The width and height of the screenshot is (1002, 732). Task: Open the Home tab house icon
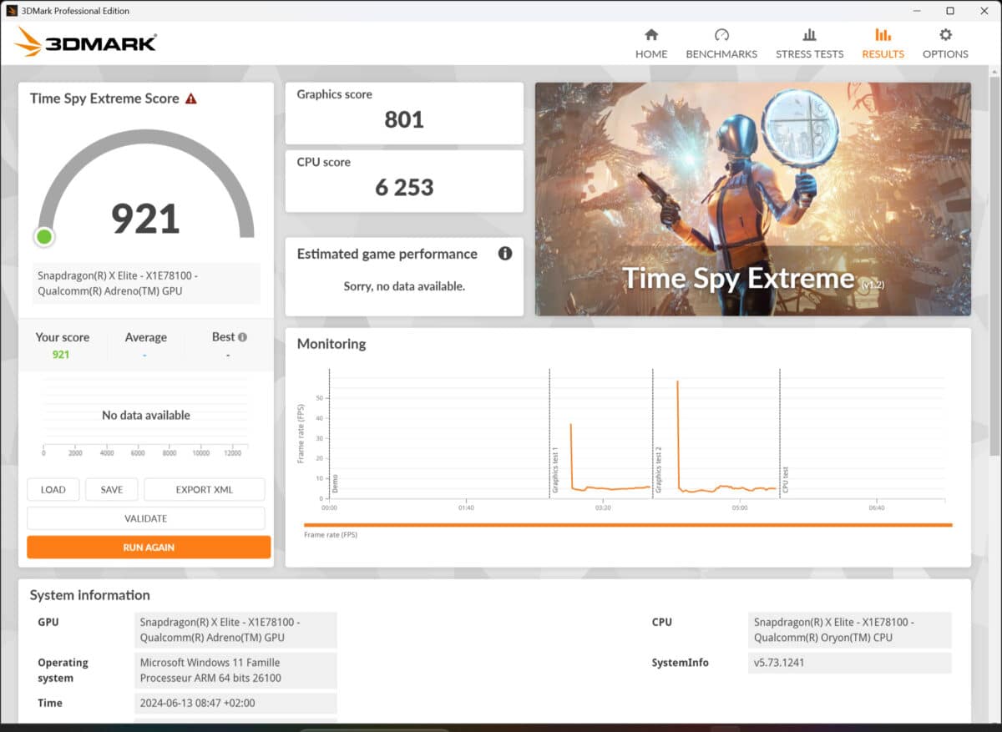[651, 35]
